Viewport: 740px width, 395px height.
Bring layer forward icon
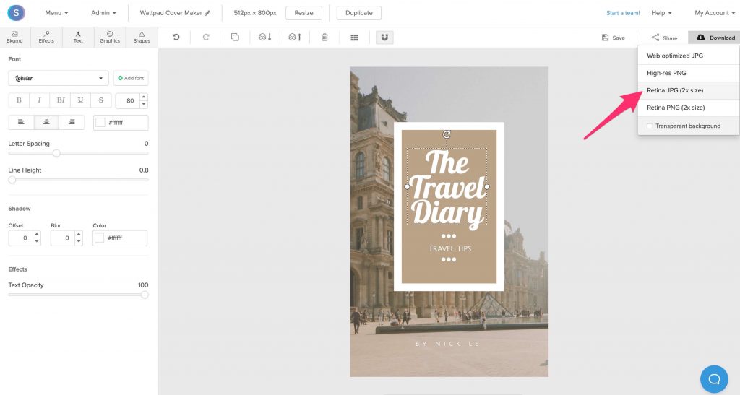pyautogui.click(x=295, y=38)
